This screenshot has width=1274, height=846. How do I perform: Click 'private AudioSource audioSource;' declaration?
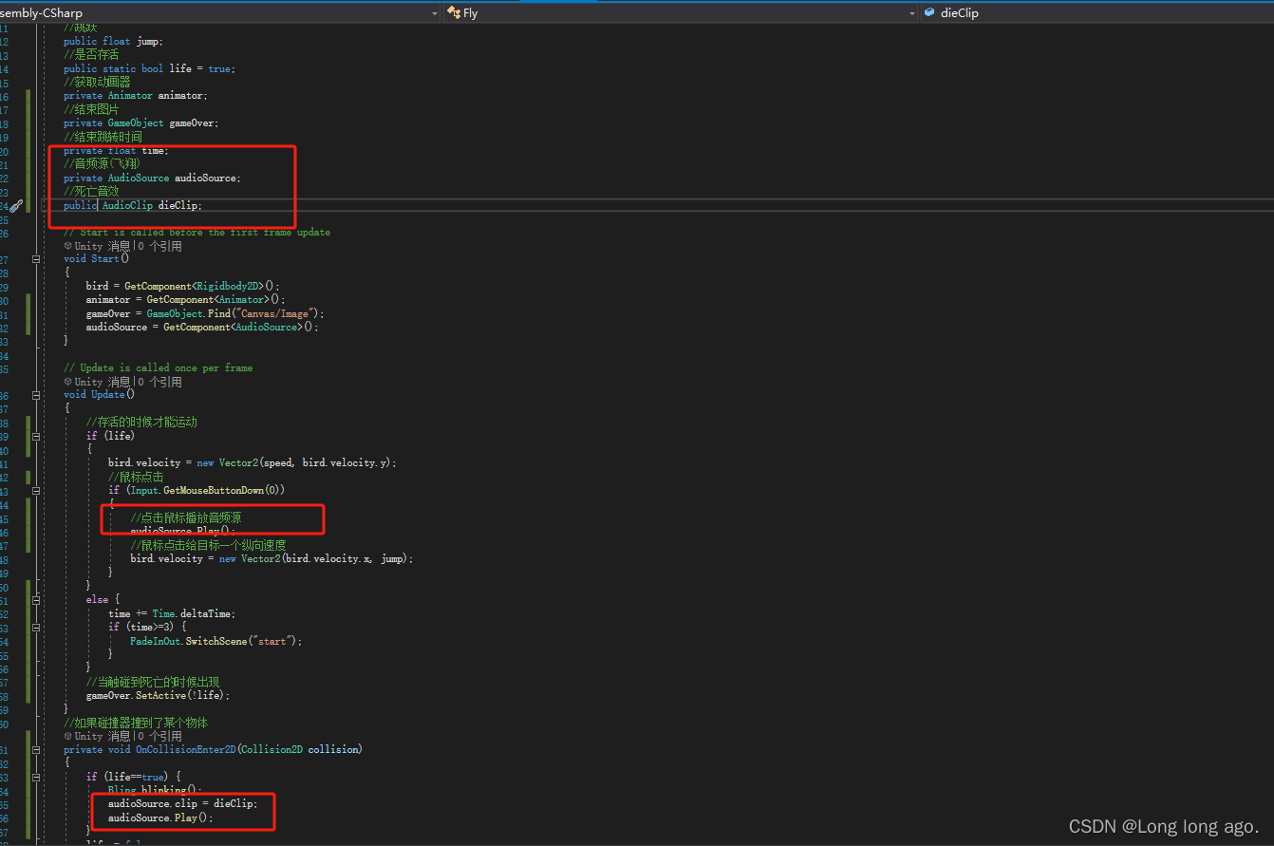(153, 178)
